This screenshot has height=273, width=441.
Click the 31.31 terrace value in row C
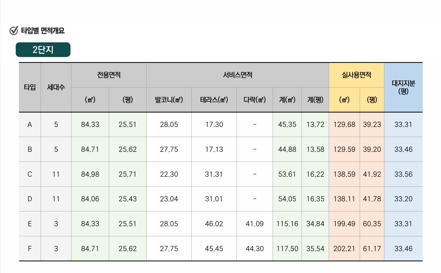pyautogui.click(x=214, y=174)
